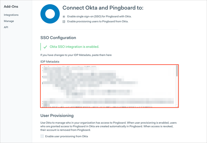The width and height of the screenshot is (207, 143).
Task: Click the blue Okta circle logo
Action: pyautogui.click(x=50, y=14)
